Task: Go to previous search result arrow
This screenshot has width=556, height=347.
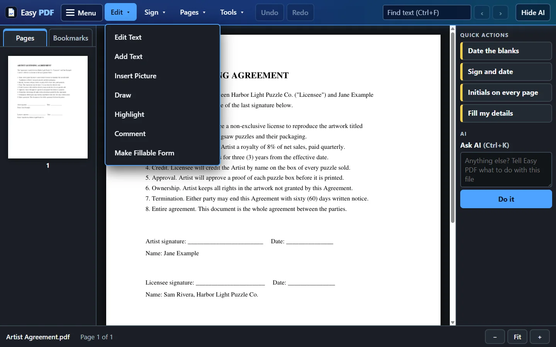Action: 482,13
